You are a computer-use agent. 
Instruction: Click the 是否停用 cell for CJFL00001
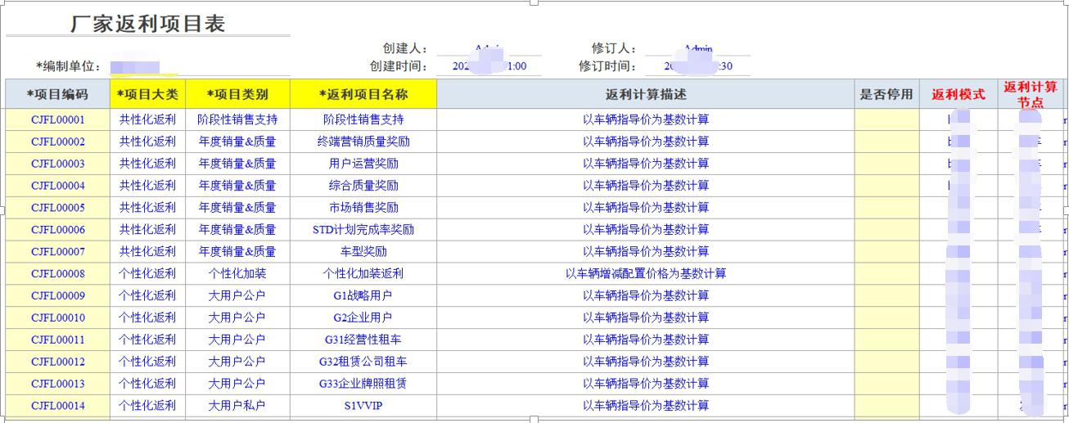[x=886, y=119]
